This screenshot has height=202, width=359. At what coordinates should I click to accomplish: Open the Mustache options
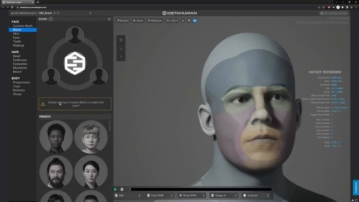point(20,68)
